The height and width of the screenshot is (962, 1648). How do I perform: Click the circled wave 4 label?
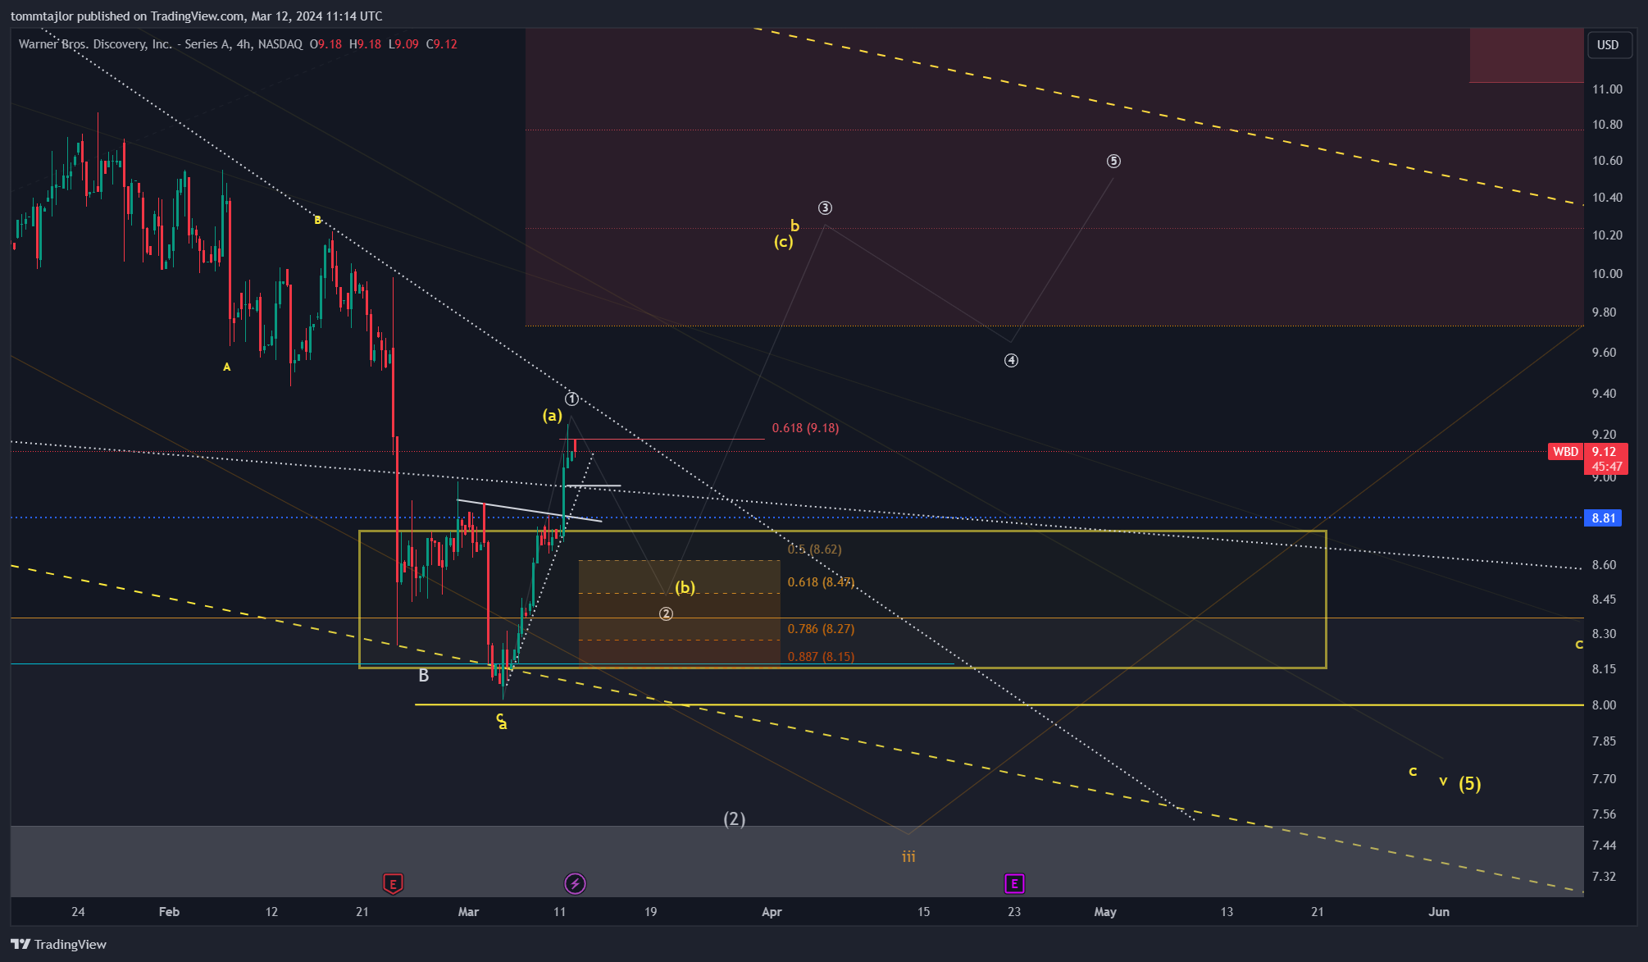1012,360
